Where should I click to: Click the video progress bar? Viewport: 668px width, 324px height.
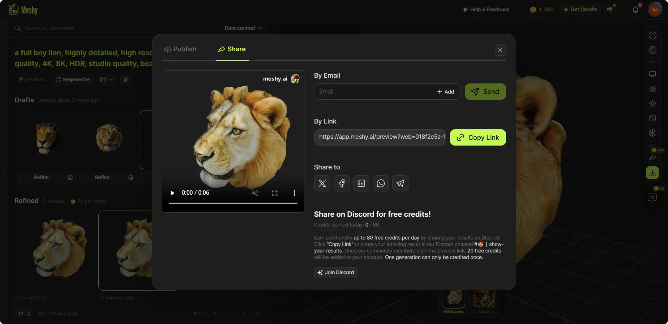pyautogui.click(x=233, y=203)
